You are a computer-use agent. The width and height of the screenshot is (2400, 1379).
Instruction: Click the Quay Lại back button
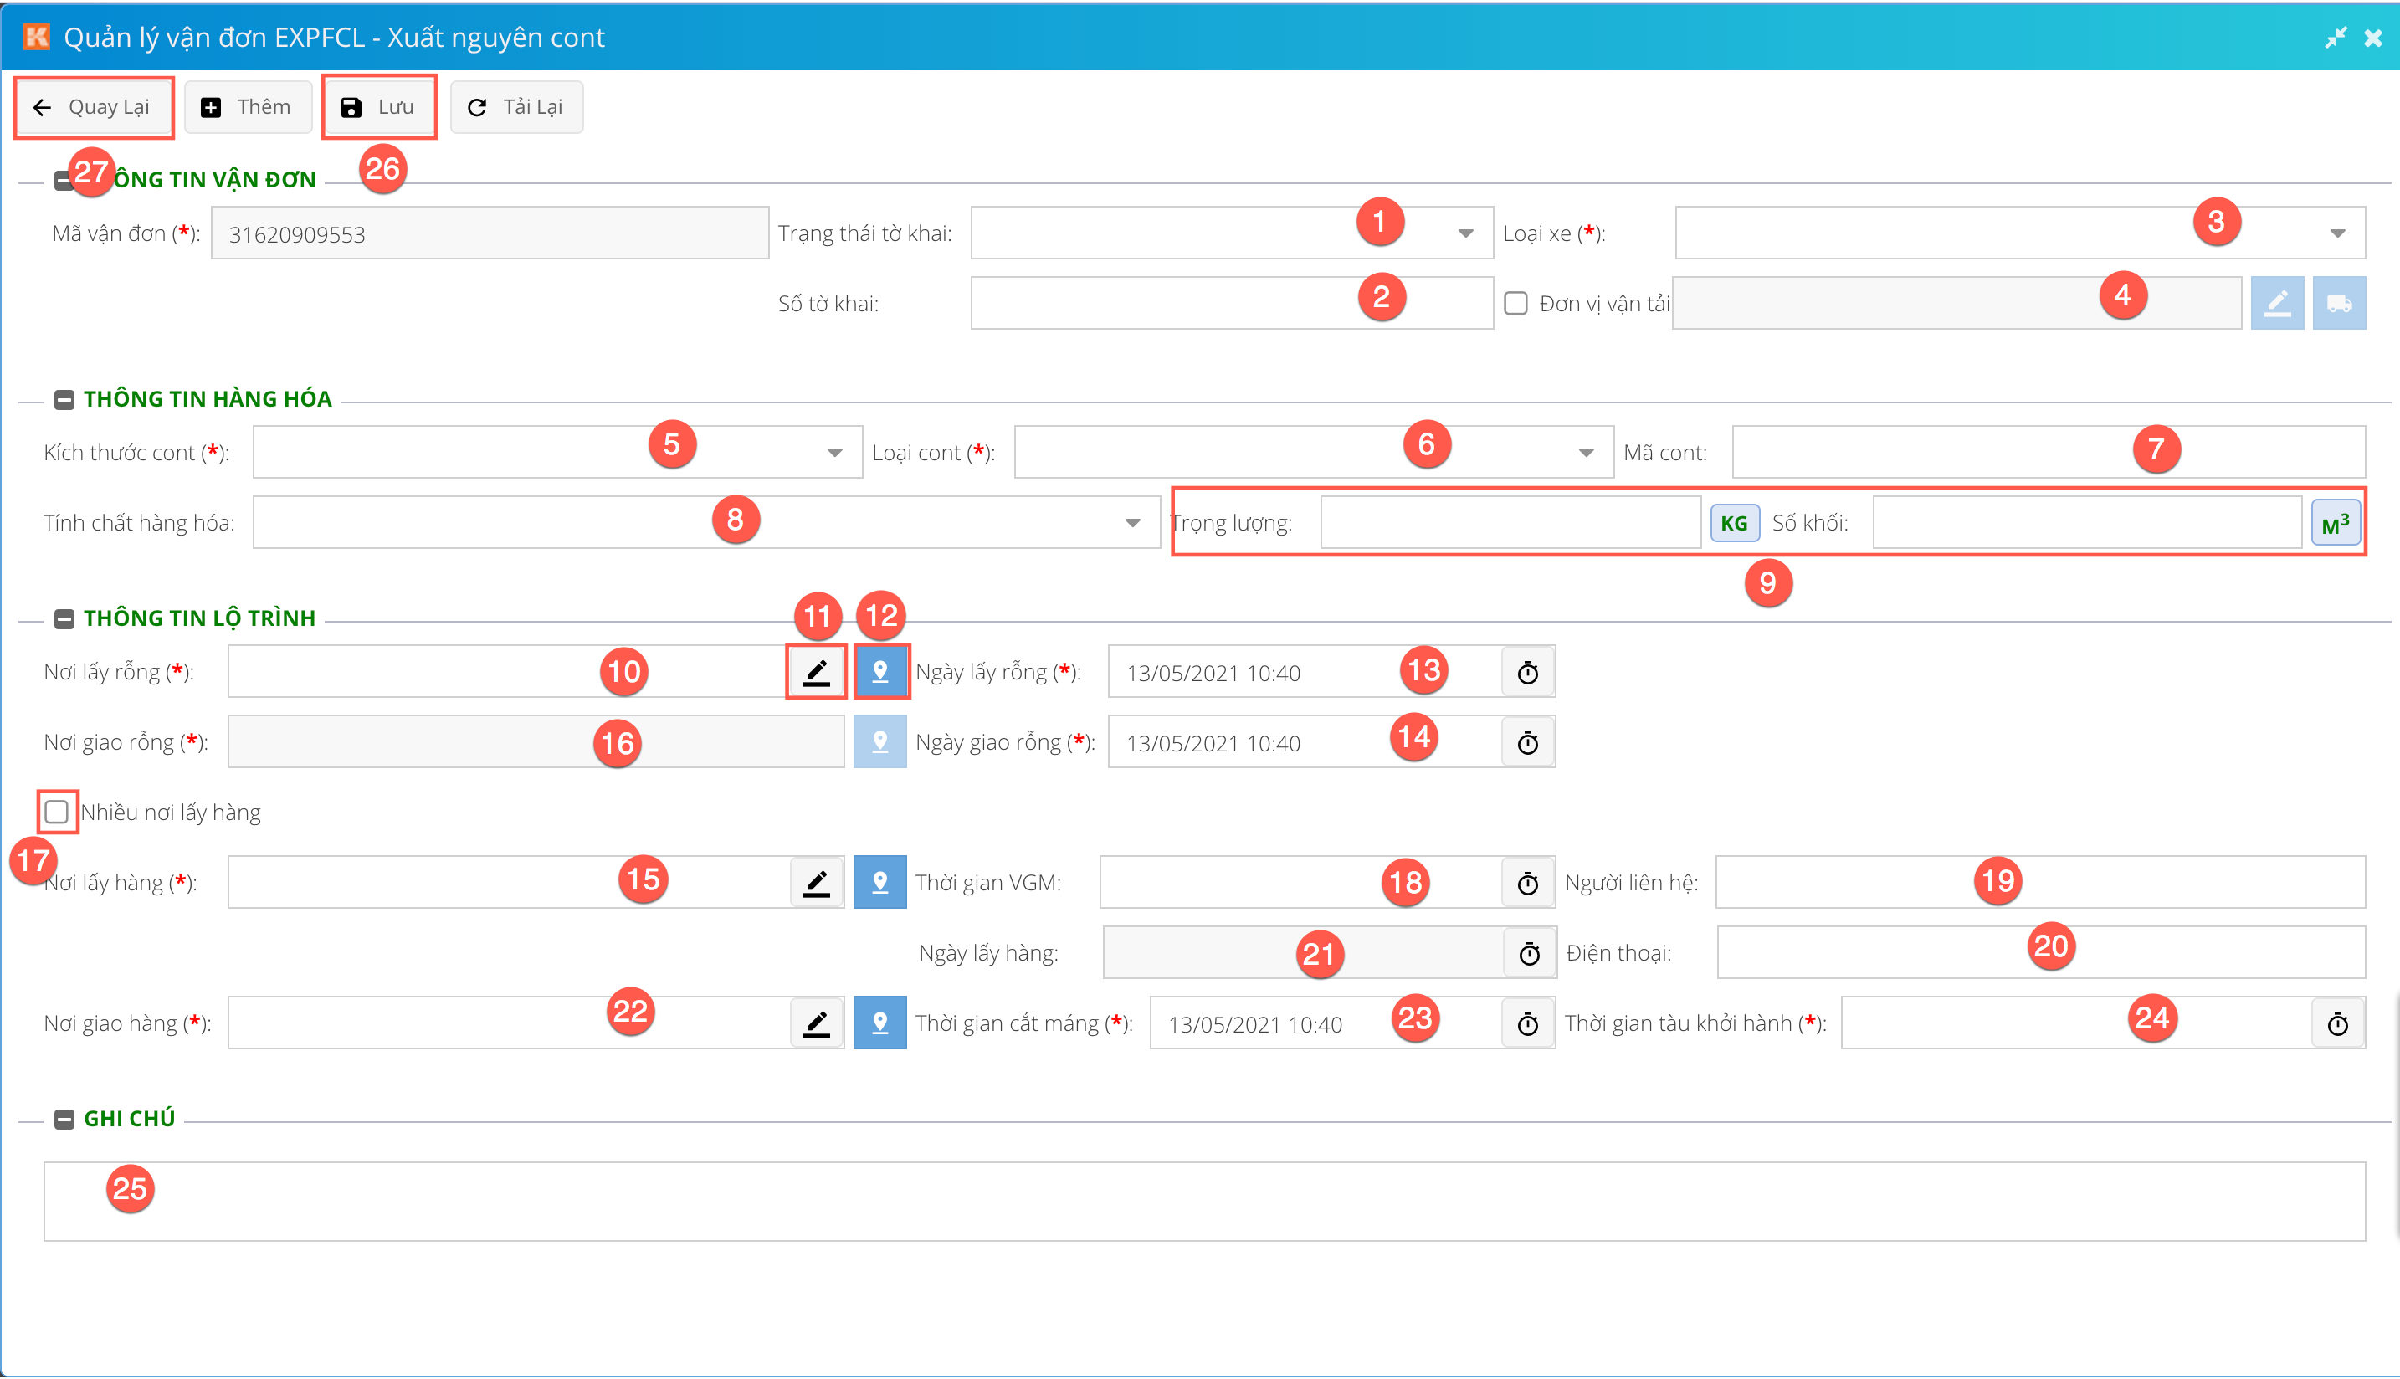[x=93, y=107]
